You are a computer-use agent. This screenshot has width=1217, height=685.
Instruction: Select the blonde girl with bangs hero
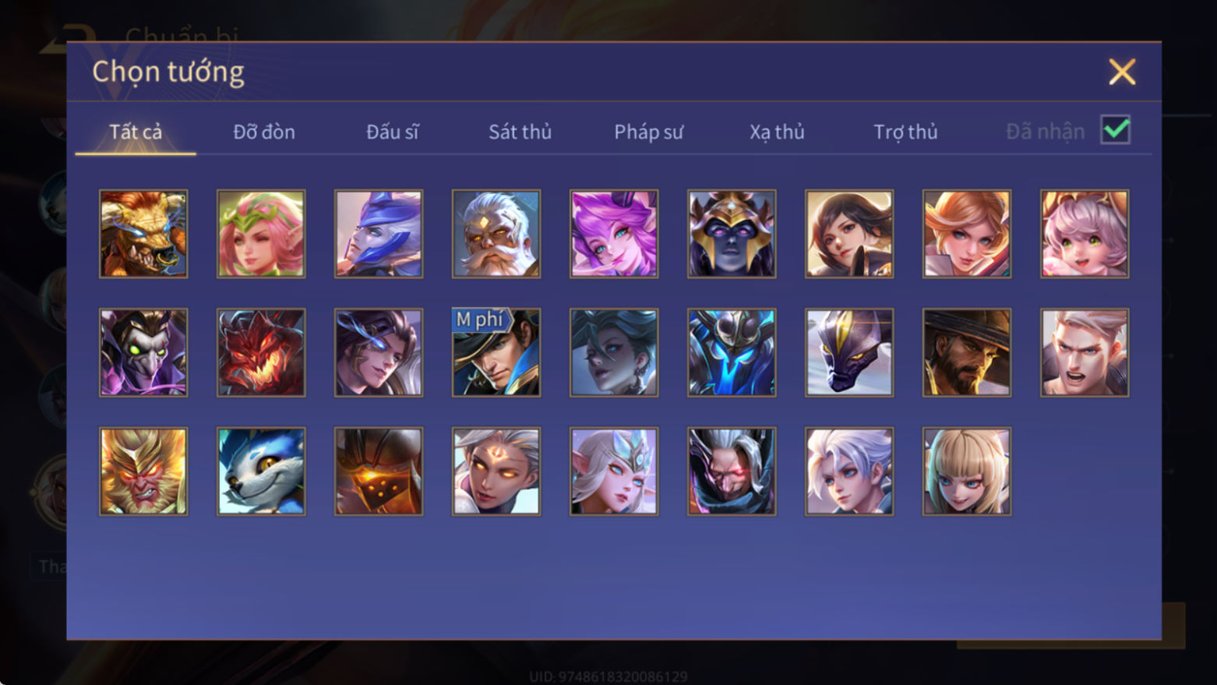pyautogui.click(x=967, y=471)
